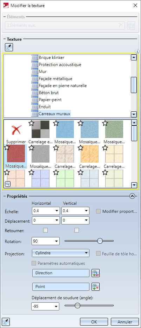Screen dimensions: 141x328
Task: Select Façade en pierre naturelle category
Action: point(63,86)
